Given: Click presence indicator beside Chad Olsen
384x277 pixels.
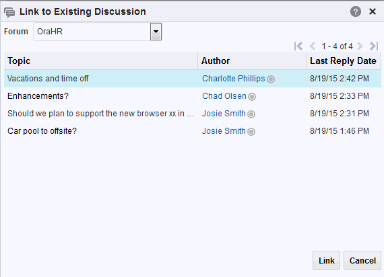Looking at the screenshot, I should pyautogui.click(x=252, y=97).
